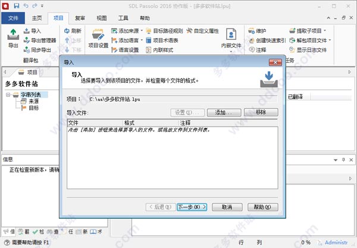The image size is (357, 248).
Task: Click the 后退(B) back button
Action: coord(161,207)
